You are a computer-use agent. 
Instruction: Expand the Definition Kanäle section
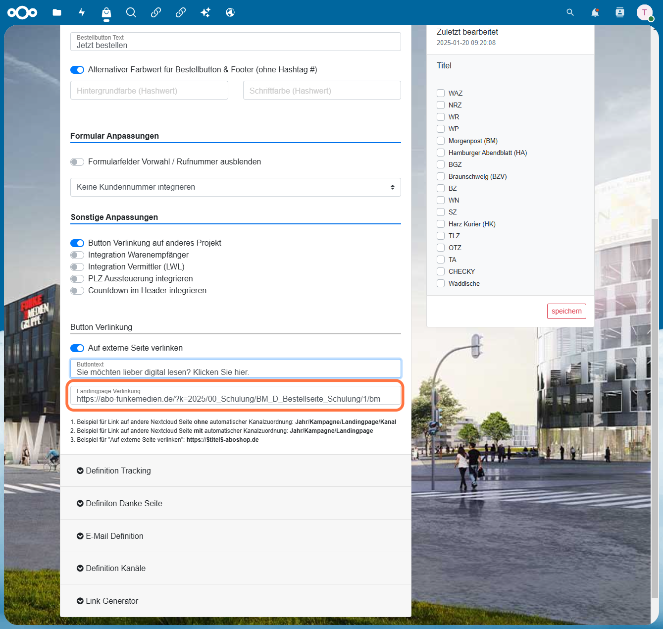click(236, 568)
